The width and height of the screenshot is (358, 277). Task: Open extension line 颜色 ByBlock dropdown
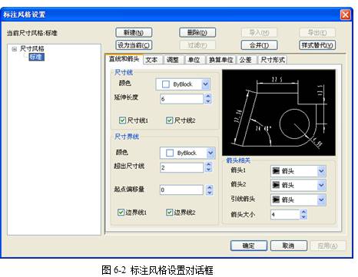210,153
